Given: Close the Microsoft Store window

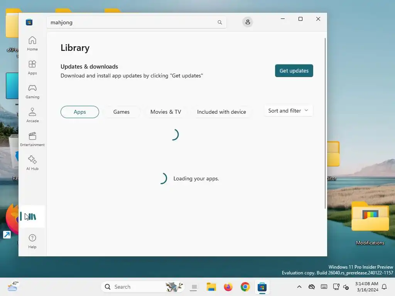Looking at the screenshot, I should point(318,19).
